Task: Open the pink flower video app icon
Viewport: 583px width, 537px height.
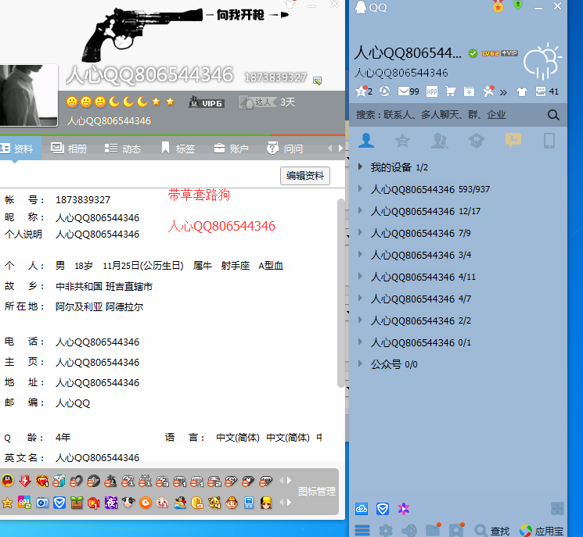Action: pyautogui.click(x=404, y=508)
